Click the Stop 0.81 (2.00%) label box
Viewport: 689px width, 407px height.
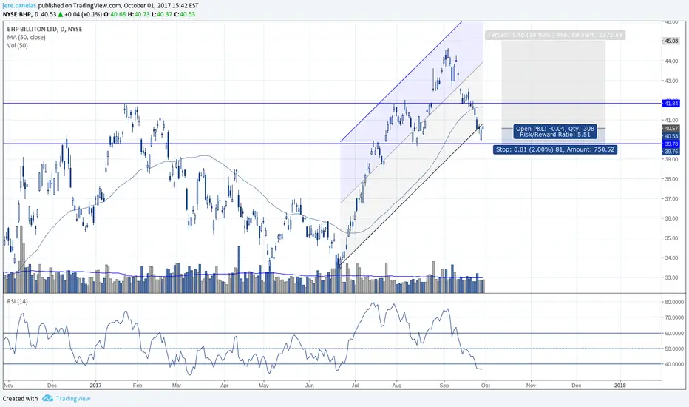pos(555,149)
